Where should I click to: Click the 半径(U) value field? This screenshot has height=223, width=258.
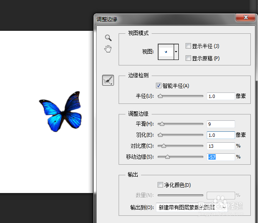221,96
